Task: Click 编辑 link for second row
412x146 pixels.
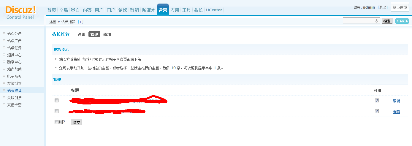Action: pyautogui.click(x=396, y=112)
